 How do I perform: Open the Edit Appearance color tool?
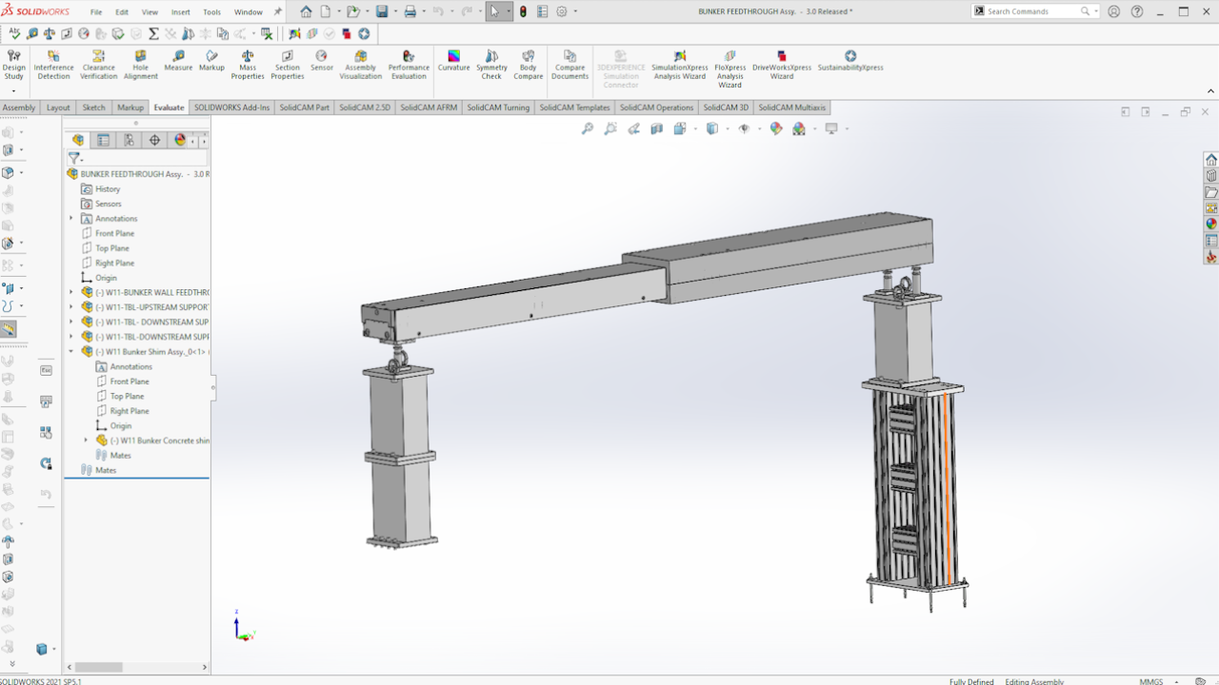(x=776, y=128)
